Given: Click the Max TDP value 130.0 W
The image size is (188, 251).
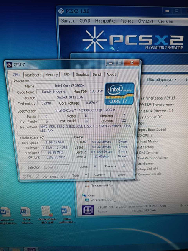Looking at the screenshot, I should (x=96, y=91).
